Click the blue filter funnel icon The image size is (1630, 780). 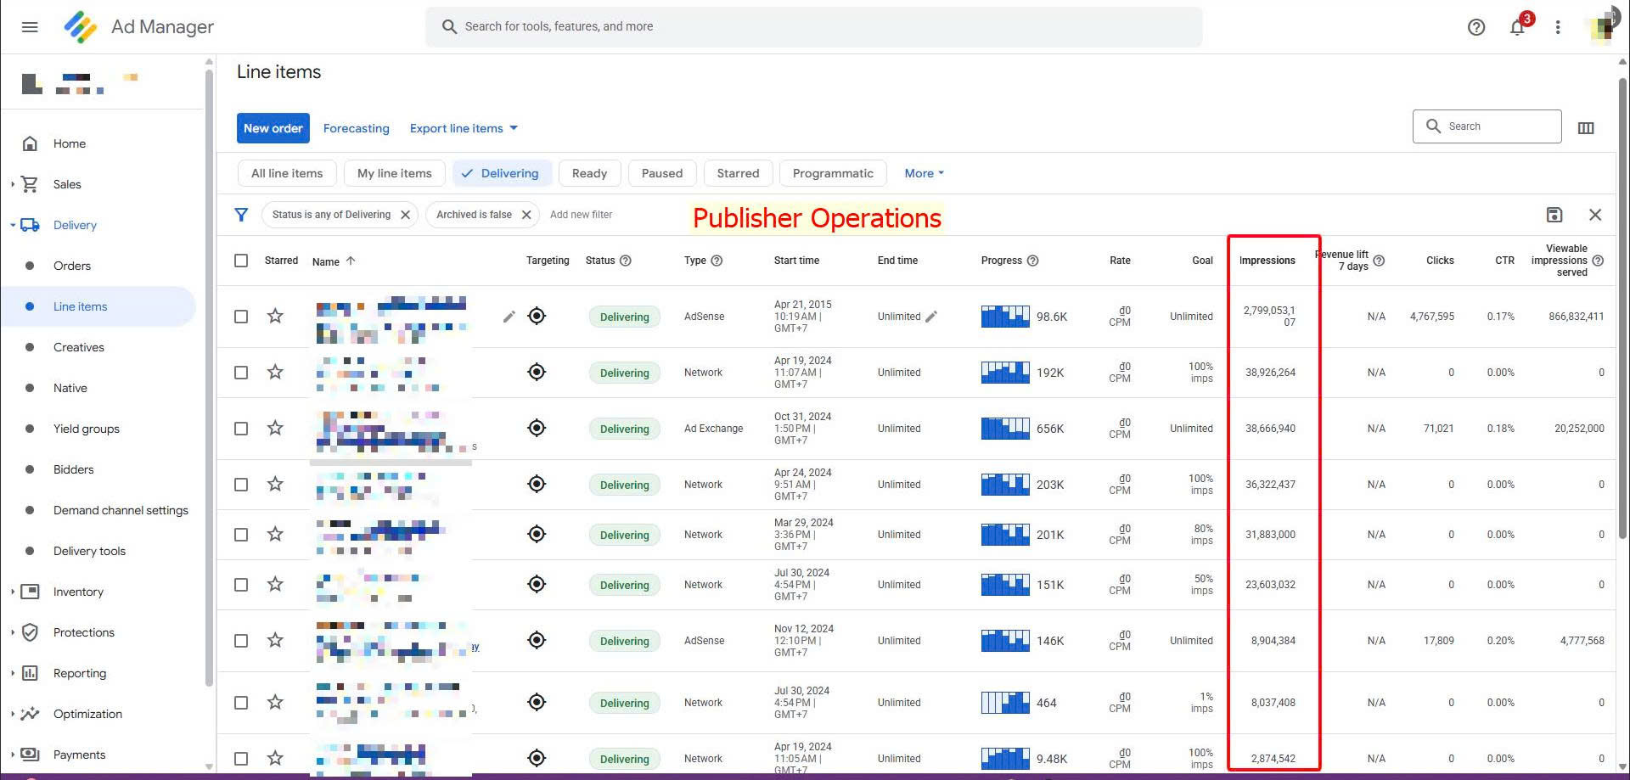[241, 215]
